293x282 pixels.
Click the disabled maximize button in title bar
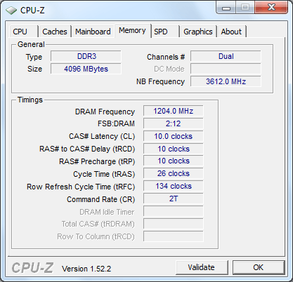pos(245,8)
